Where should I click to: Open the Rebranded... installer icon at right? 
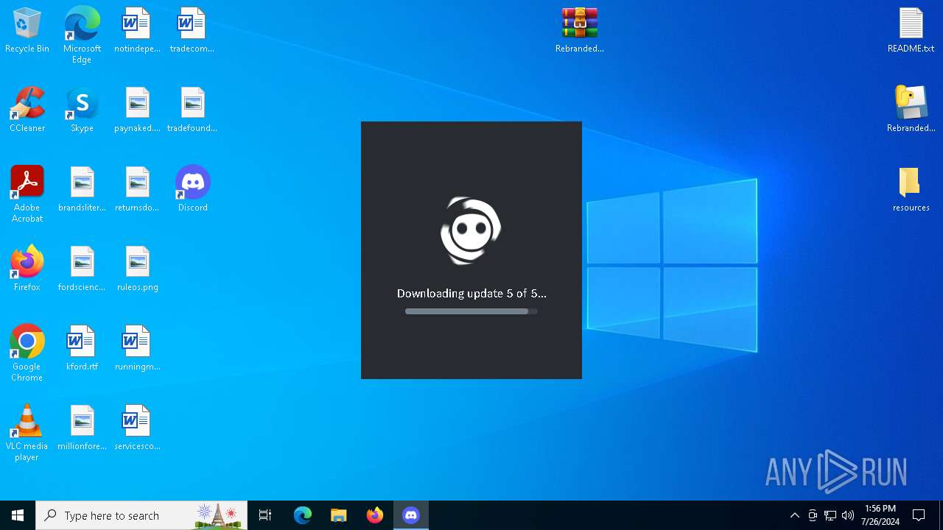pyautogui.click(x=911, y=110)
